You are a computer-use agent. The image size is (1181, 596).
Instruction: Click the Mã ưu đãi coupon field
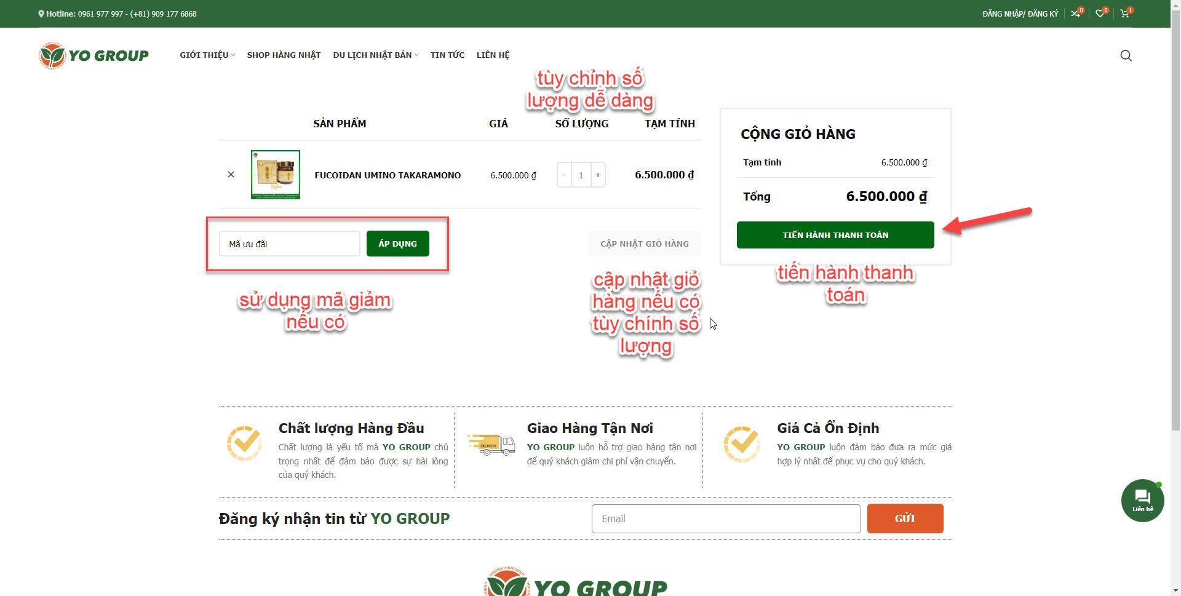(x=289, y=244)
